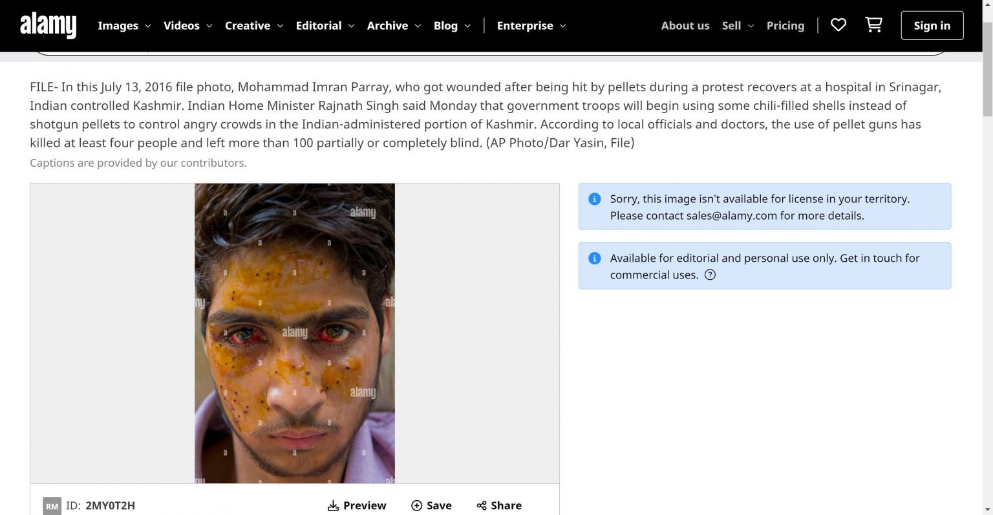
Task: Expand the Creative menu chevron
Action: pyautogui.click(x=280, y=26)
